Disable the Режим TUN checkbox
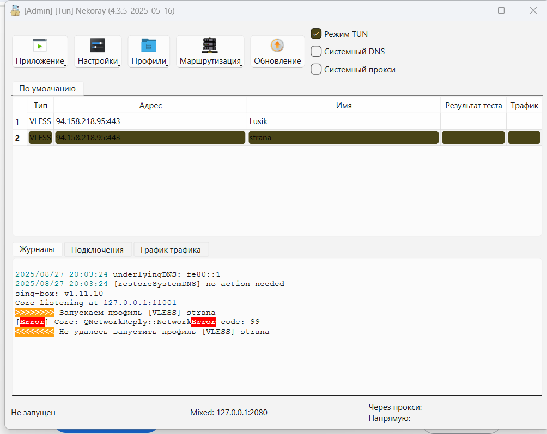Image resolution: width=547 pixels, height=434 pixels. point(316,34)
